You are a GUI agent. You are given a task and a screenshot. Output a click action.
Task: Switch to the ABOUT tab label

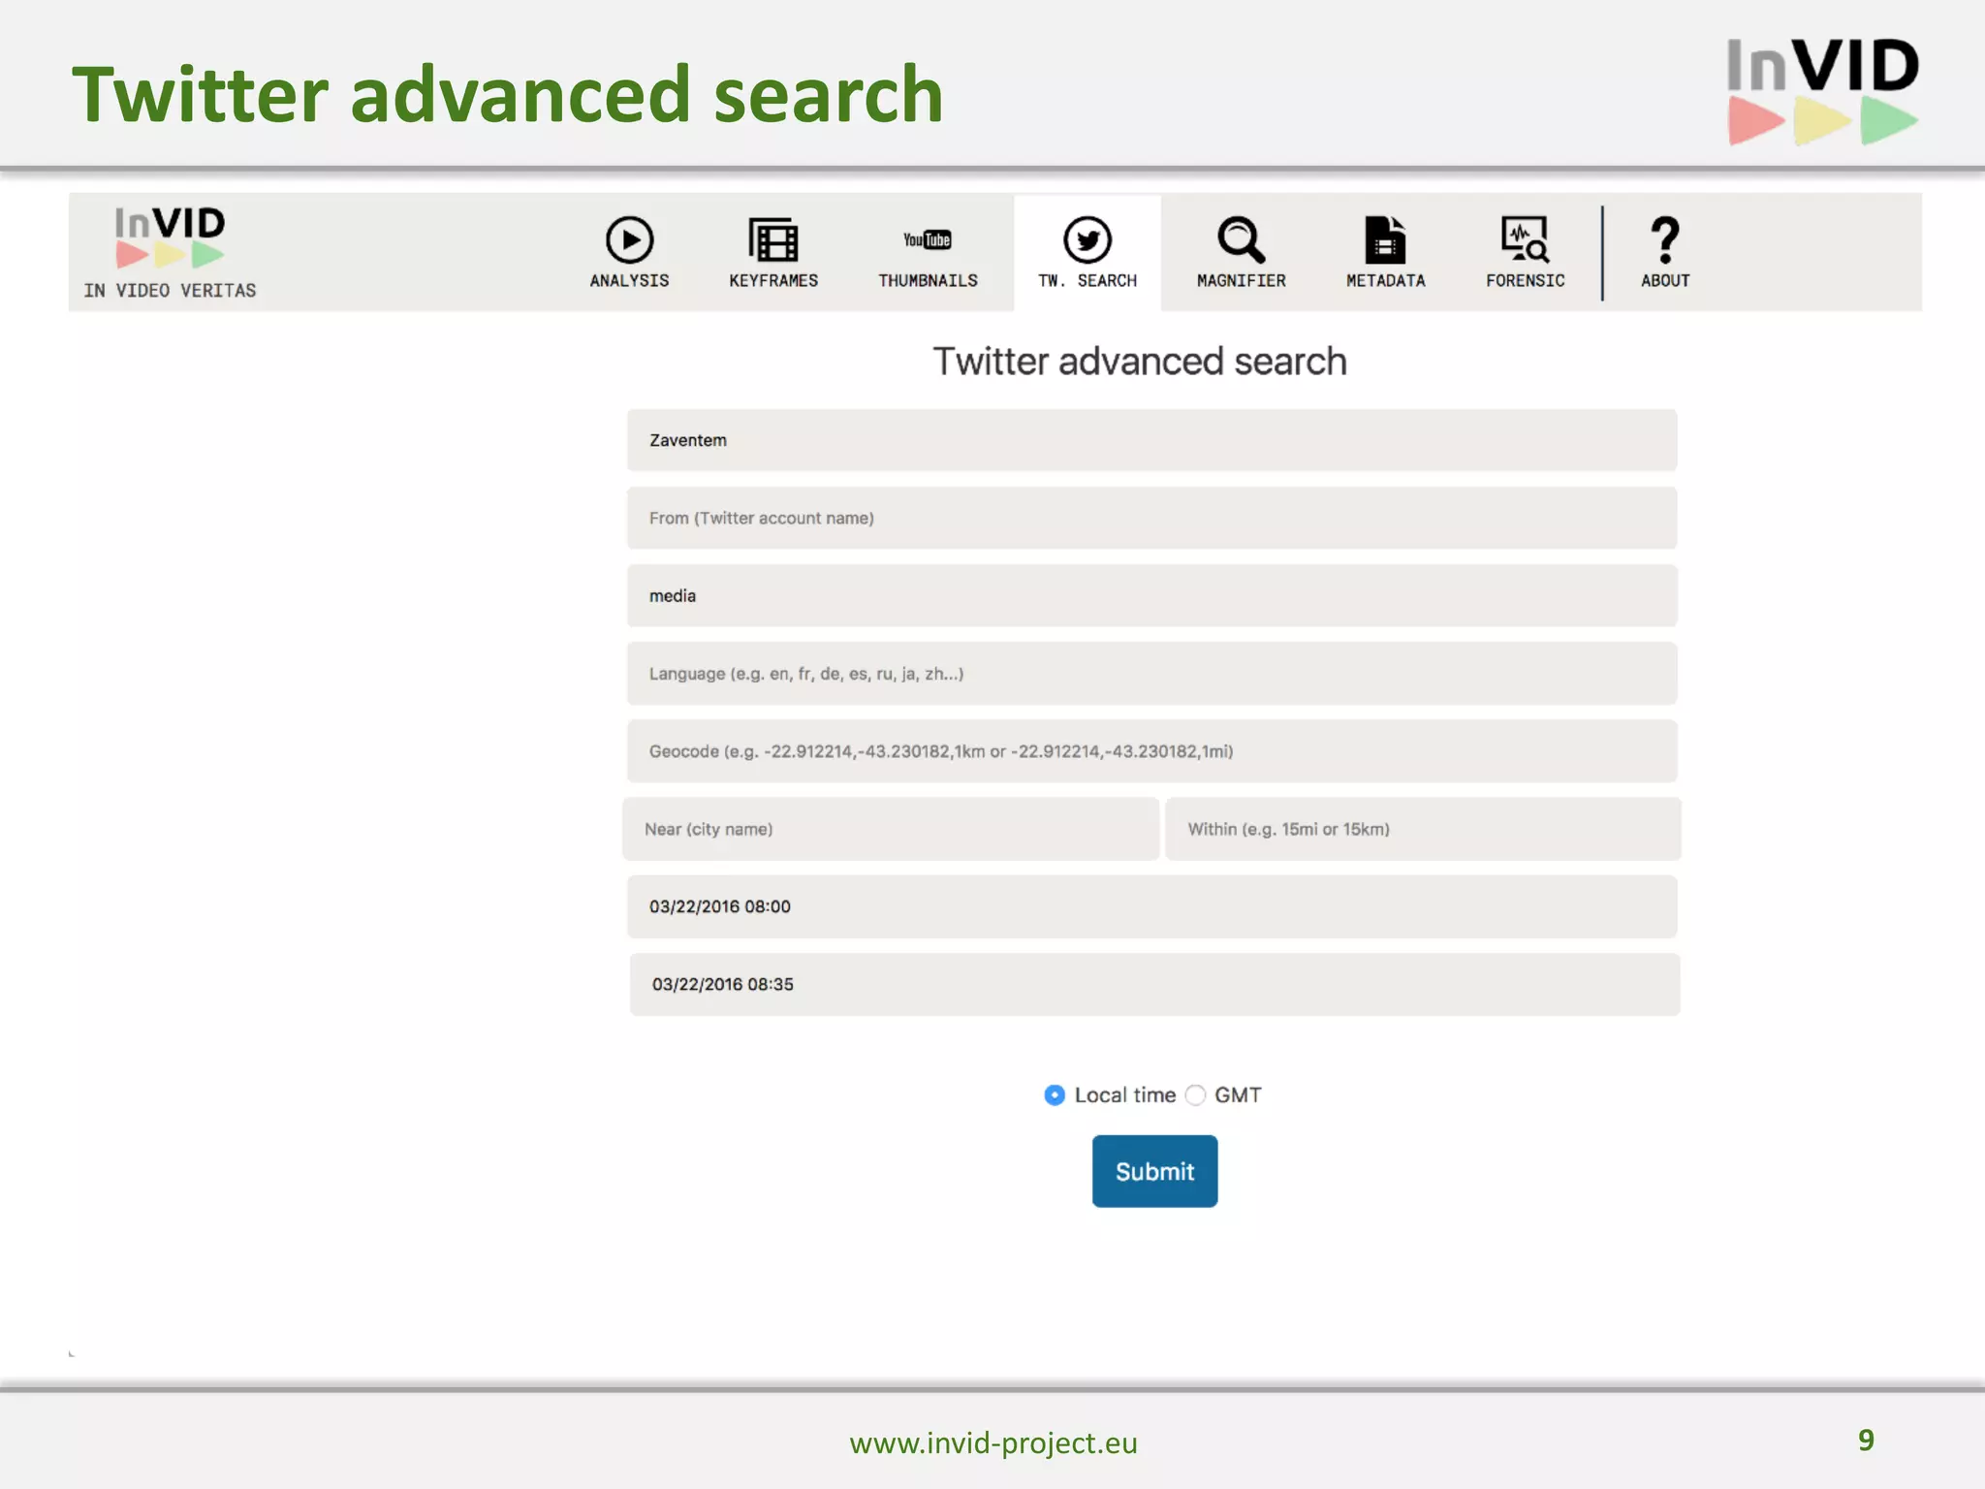pyautogui.click(x=1665, y=280)
